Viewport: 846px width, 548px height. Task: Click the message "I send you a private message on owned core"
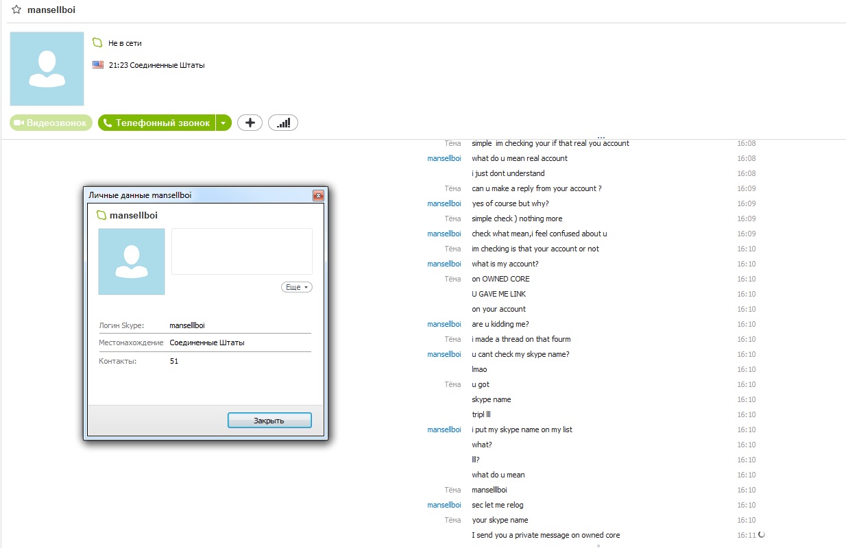click(x=546, y=535)
